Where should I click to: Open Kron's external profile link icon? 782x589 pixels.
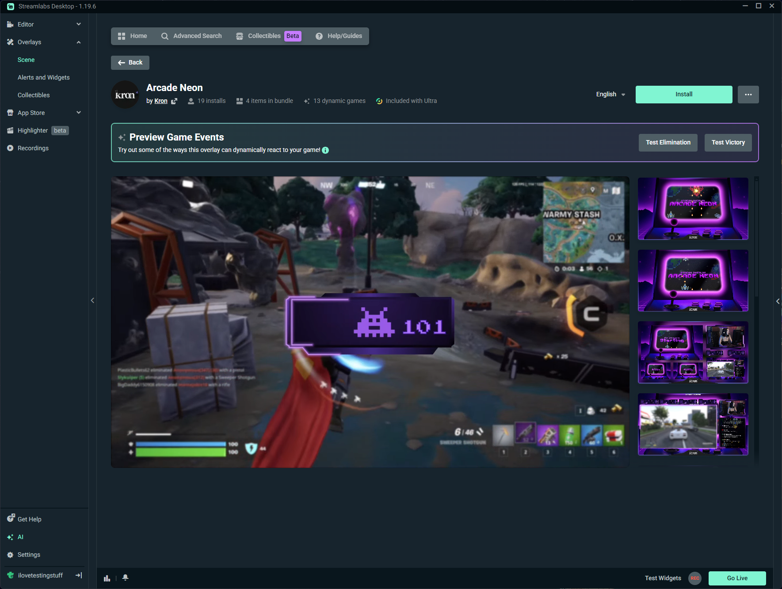(174, 101)
